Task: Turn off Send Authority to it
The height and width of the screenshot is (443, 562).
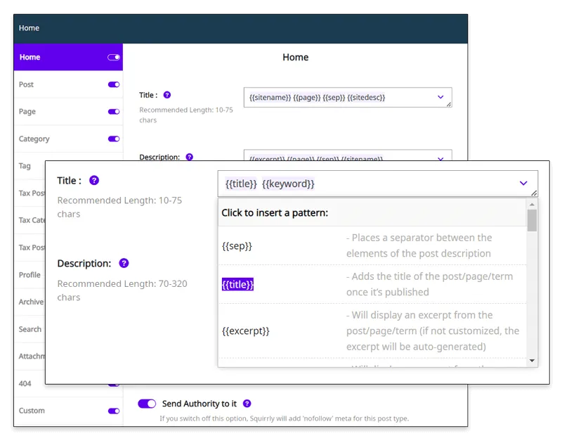Action: pyautogui.click(x=147, y=404)
